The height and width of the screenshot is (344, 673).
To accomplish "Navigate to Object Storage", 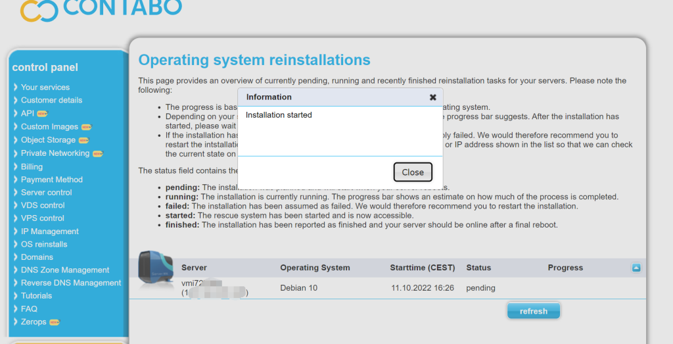I will 48,140.
